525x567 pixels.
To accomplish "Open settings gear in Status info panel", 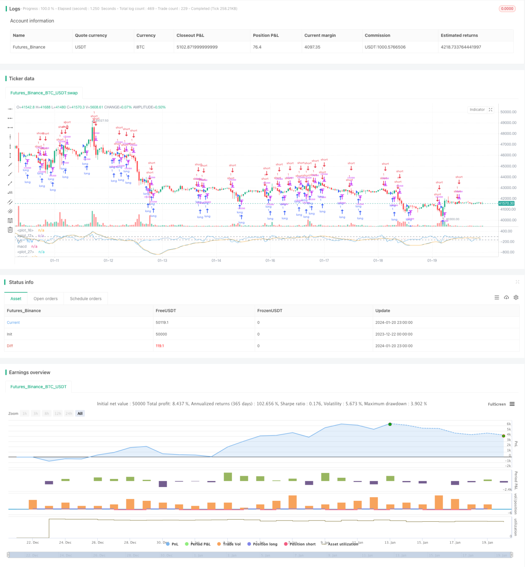I will coord(516,298).
